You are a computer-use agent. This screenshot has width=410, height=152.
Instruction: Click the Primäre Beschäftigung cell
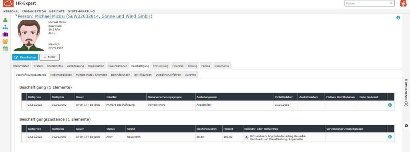coord(126,105)
